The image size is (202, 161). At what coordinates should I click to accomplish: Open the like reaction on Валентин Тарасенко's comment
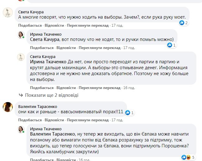pyautogui.click(x=129, y=113)
